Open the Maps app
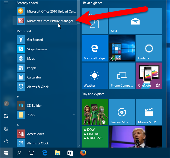The height and width of the screenshot is (158, 170). coord(45,58)
